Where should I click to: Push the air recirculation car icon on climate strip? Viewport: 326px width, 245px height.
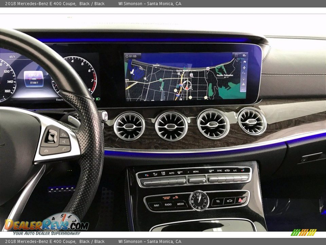coord(227,170)
